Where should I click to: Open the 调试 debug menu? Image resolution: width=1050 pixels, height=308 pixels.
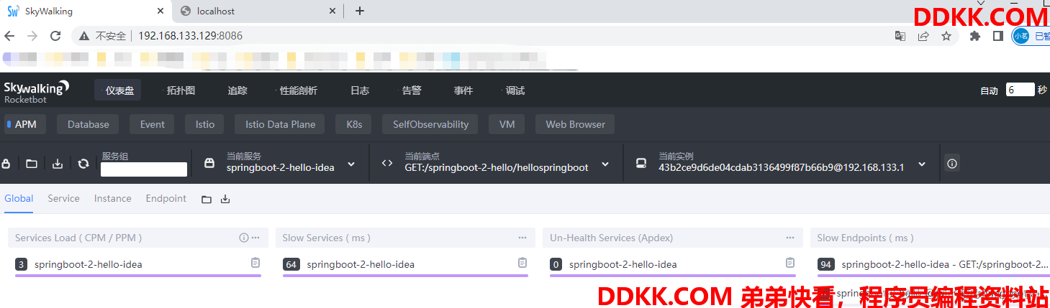[x=515, y=90]
